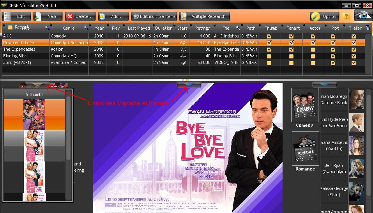Click the 'Comedy / Romance' genre cell
The height and width of the screenshot is (213, 373).
pyautogui.click(x=69, y=43)
